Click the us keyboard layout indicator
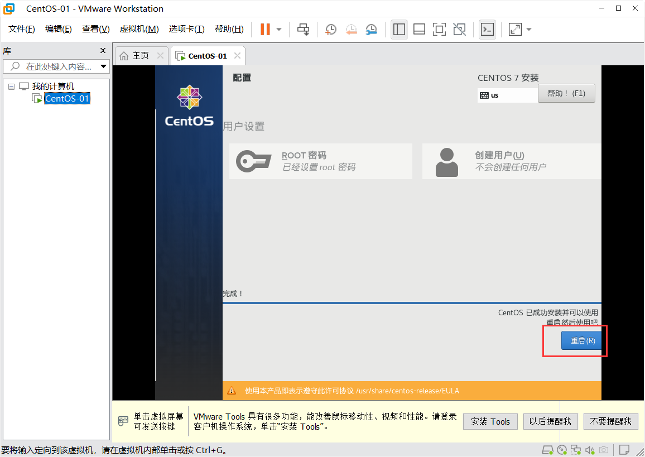The image size is (645, 457). click(508, 95)
